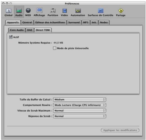The width and height of the screenshot is (146, 140).
Task: Open the Automation preferences pane
Action: 78,12
